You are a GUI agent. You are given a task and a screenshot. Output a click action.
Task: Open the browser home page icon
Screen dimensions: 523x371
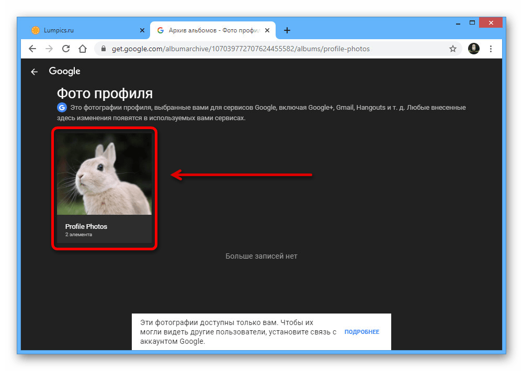coord(82,49)
